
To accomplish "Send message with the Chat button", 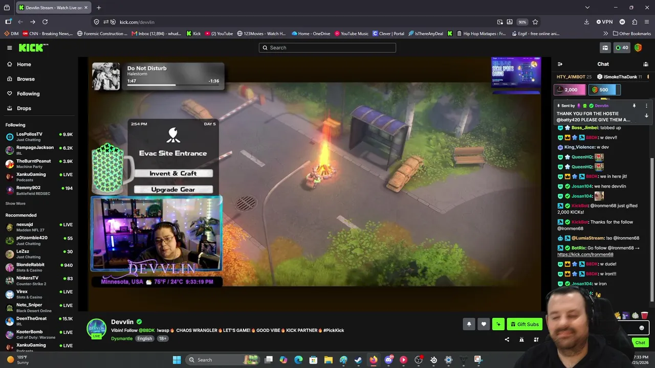I will point(640,342).
